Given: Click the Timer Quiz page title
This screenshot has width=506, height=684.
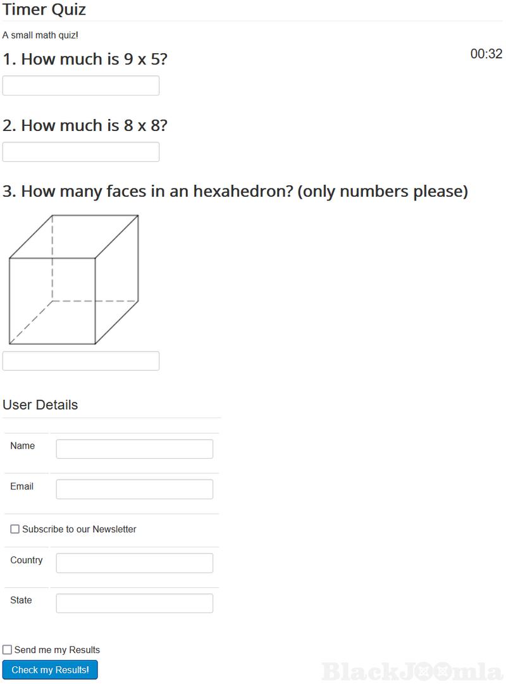Looking at the screenshot, I should 44,10.
